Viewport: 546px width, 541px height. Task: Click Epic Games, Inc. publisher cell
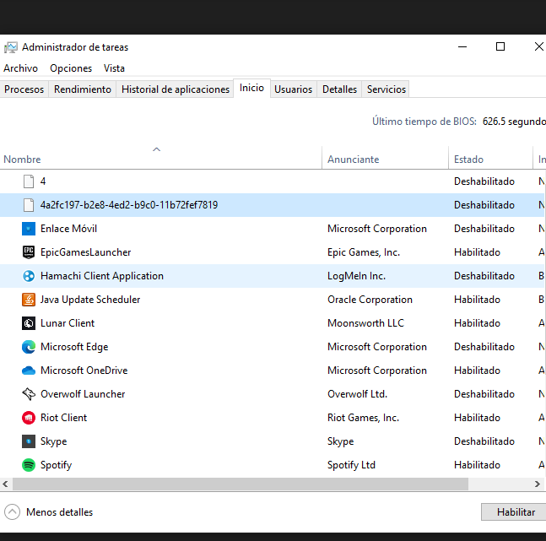364,252
